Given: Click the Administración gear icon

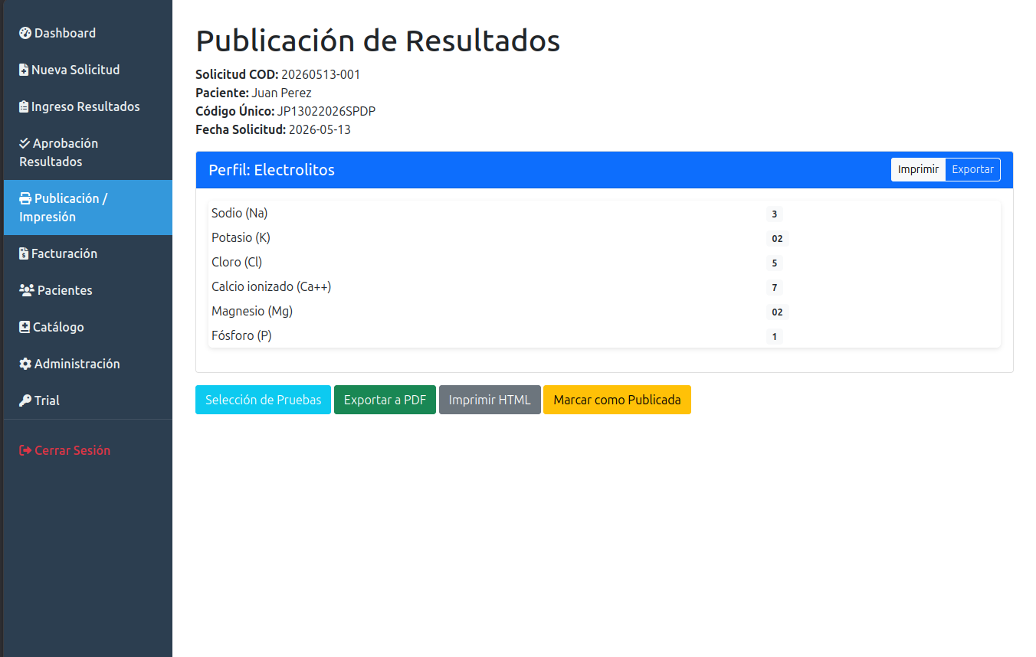Looking at the screenshot, I should 25,364.
